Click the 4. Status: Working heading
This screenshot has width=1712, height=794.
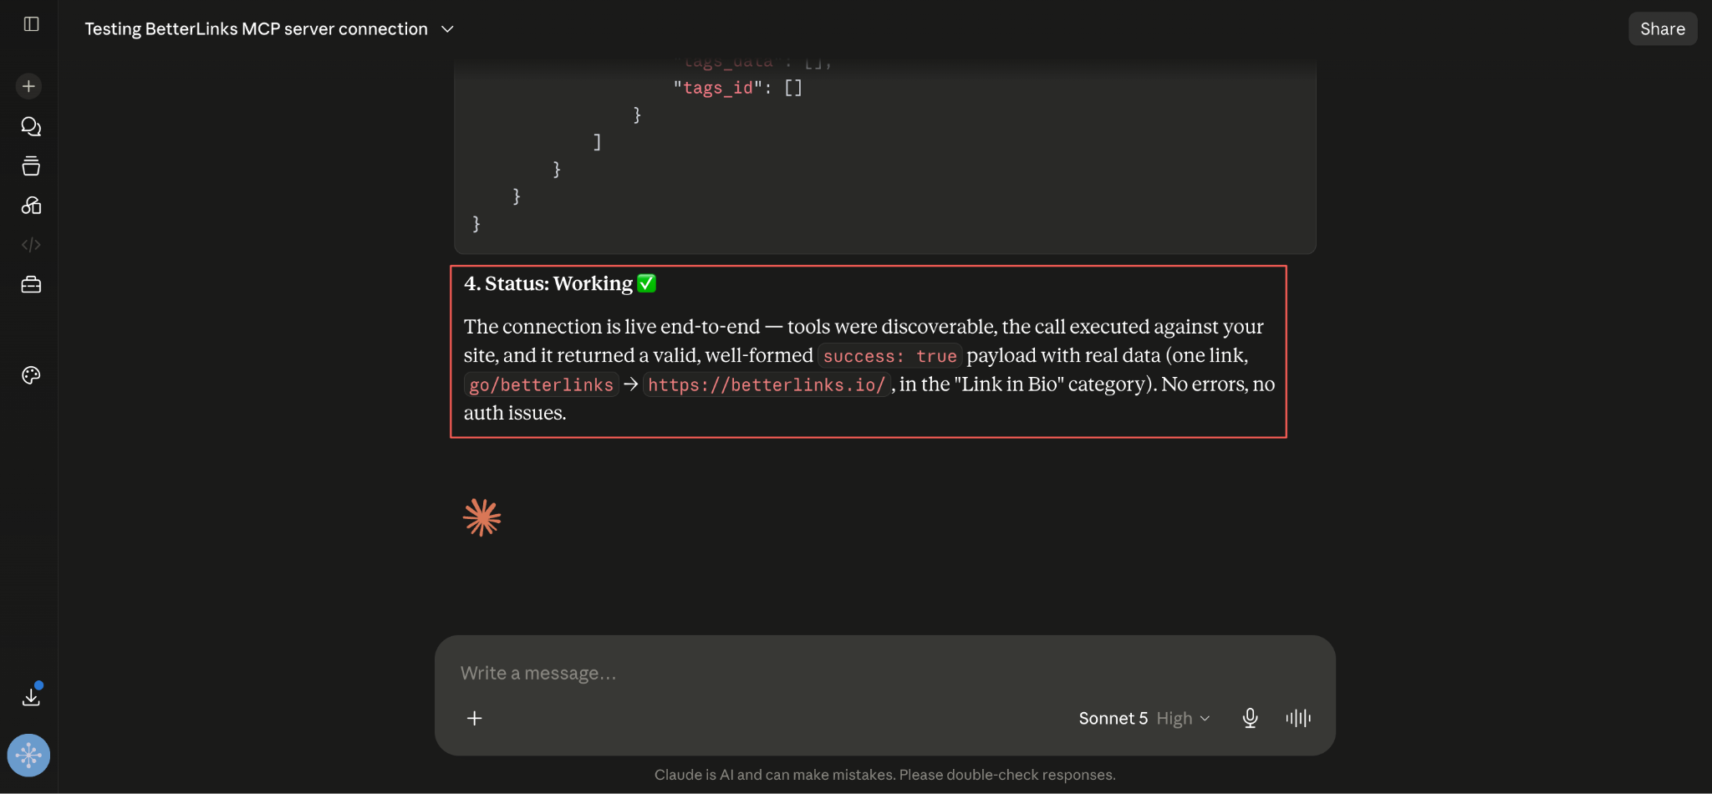click(560, 283)
